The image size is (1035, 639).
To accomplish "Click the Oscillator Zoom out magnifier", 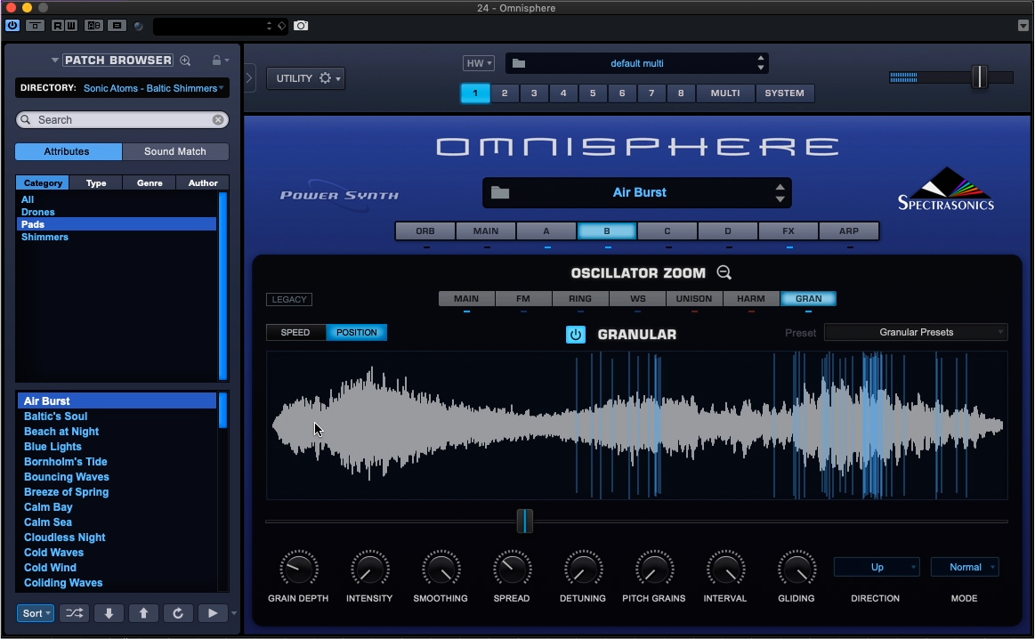I will (724, 273).
